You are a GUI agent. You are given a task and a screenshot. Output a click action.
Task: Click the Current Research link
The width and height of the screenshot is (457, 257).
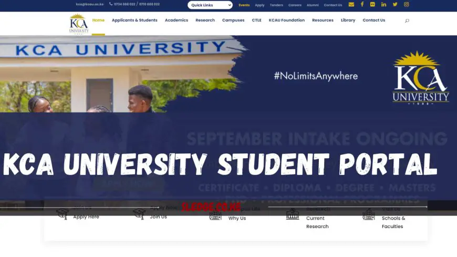click(317, 222)
